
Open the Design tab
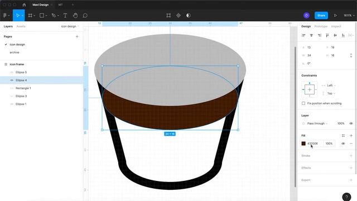click(306, 26)
